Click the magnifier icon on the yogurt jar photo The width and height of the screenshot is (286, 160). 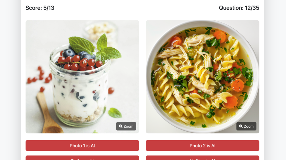[121, 126]
